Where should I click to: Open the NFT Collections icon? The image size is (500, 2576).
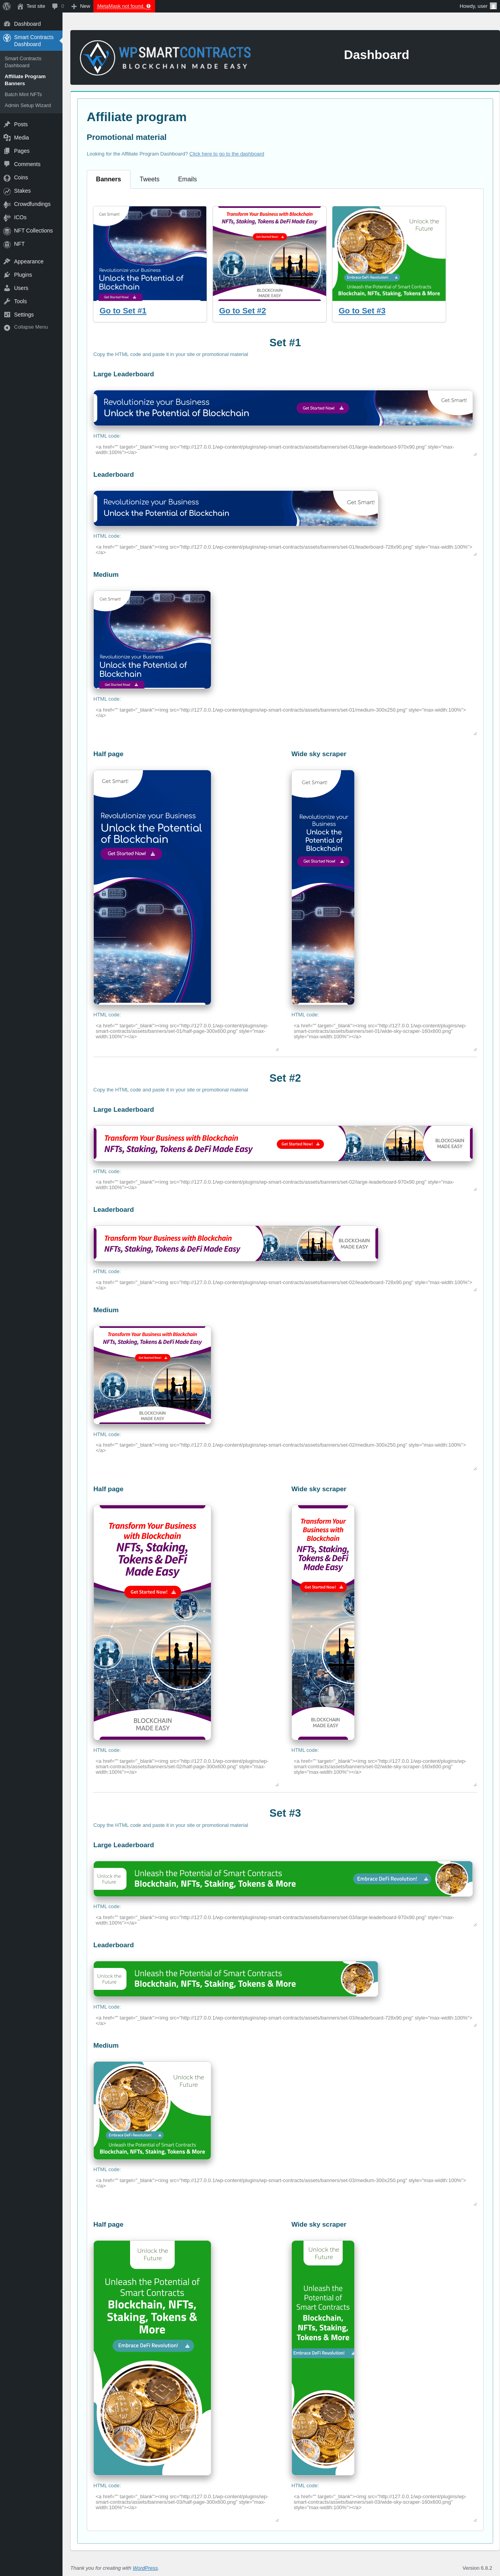coord(7,231)
